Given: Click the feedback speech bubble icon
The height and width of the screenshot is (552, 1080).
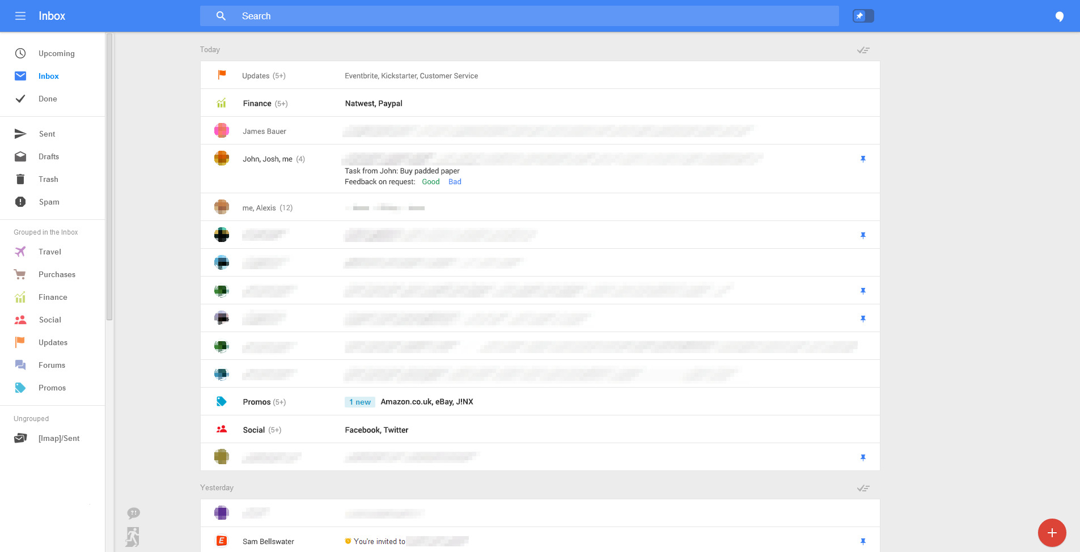Looking at the screenshot, I should pyautogui.click(x=134, y=513).
